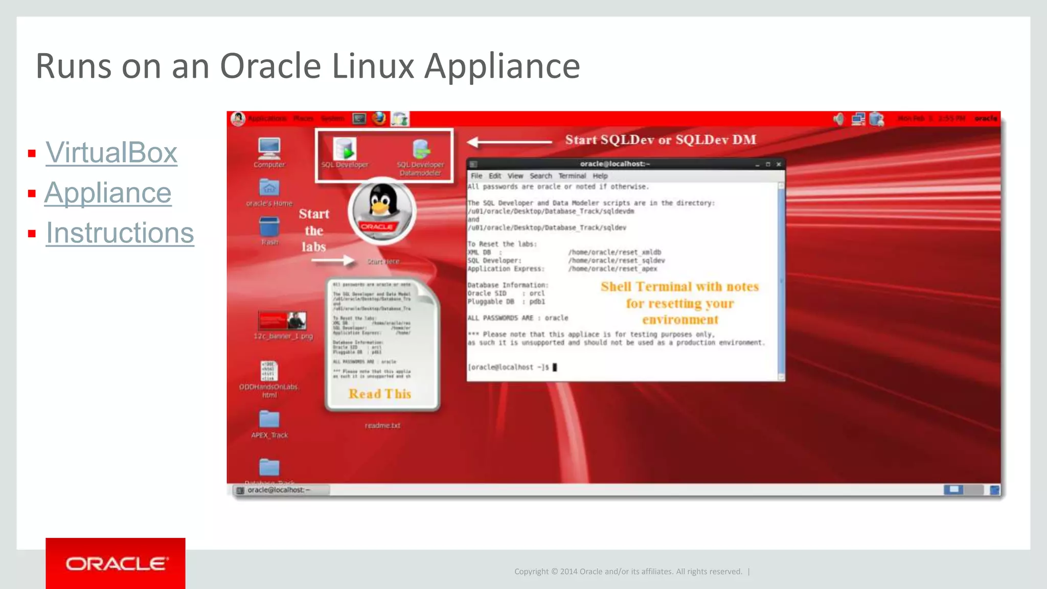Open the terminal View menu
The height and width of the screenshot is (589, 1047).
(515, 176)
